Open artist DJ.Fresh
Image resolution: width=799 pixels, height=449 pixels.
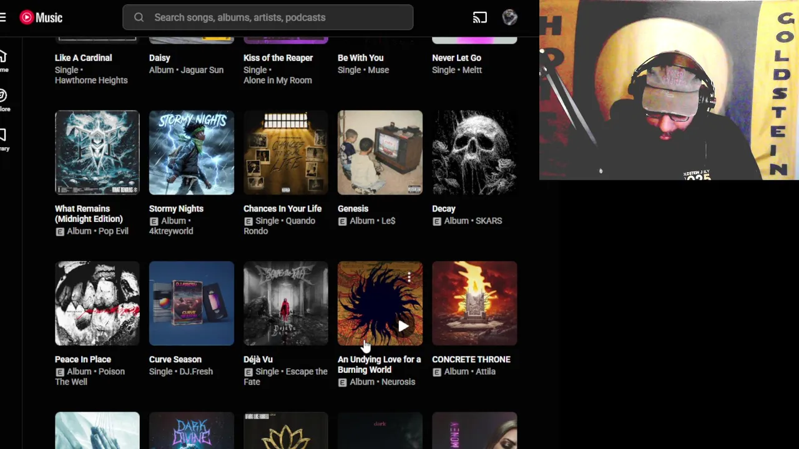tap(197, 372)
